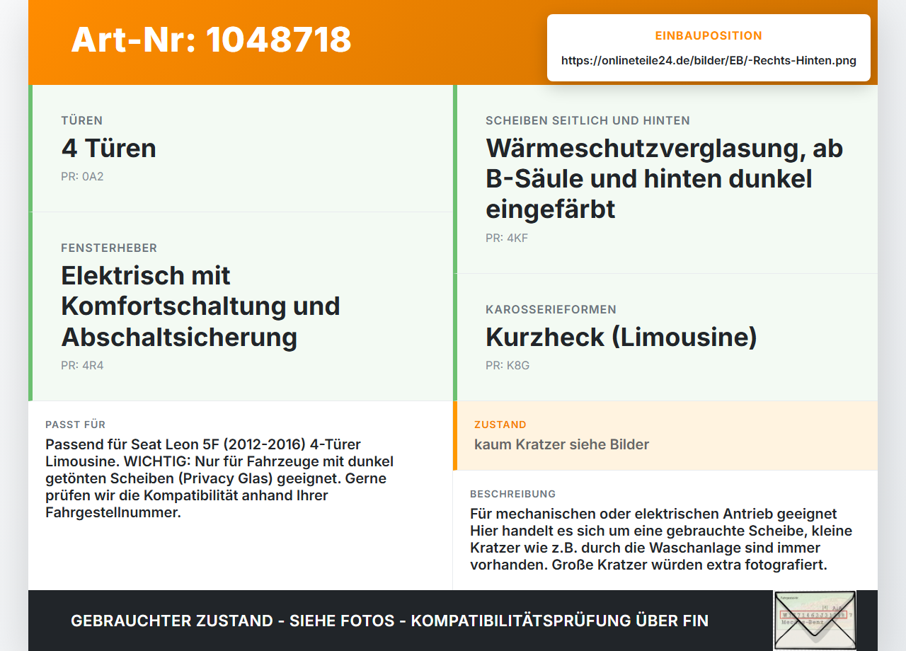Screen dimensions: 906x651
Task: Select the Kurzheck (Limousine) body style
Action: (621, 337)
